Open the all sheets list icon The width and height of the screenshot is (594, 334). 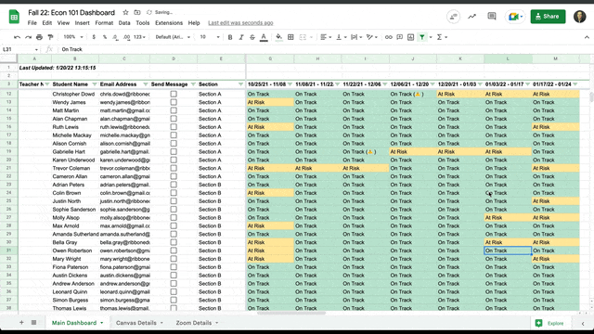pyautogui.click(x=33, y=323)
